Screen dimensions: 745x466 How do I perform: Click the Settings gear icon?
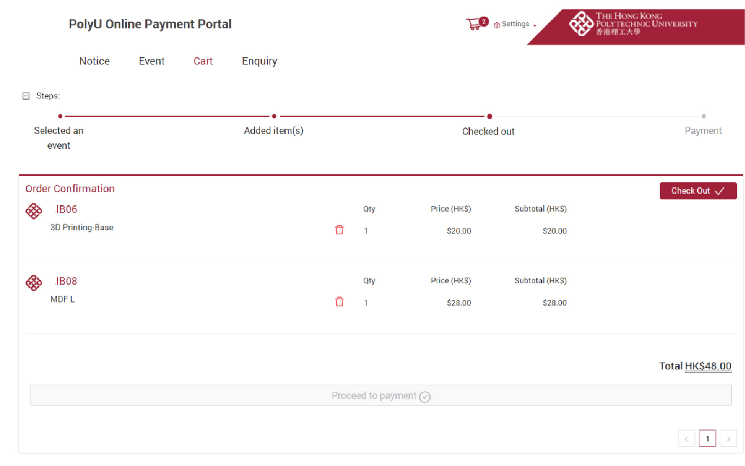(496, 25)
